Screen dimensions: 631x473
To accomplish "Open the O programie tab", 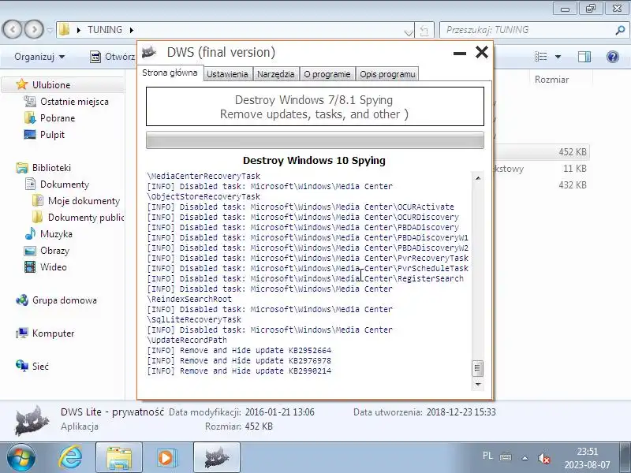I will [327, 74].
